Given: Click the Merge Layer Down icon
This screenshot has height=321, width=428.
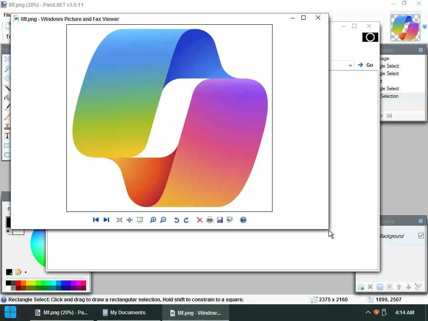Looking at the screenshot, I should tap(390, 287).
